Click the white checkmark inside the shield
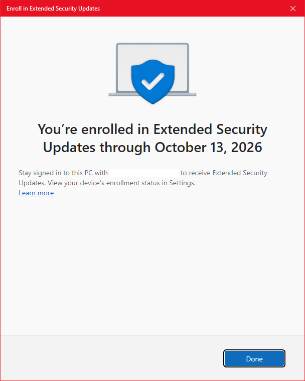 pyautogui.click(x=152, y=79)
